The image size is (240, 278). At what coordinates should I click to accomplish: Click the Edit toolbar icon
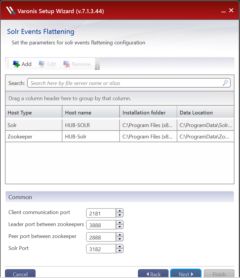coord(42,64)
